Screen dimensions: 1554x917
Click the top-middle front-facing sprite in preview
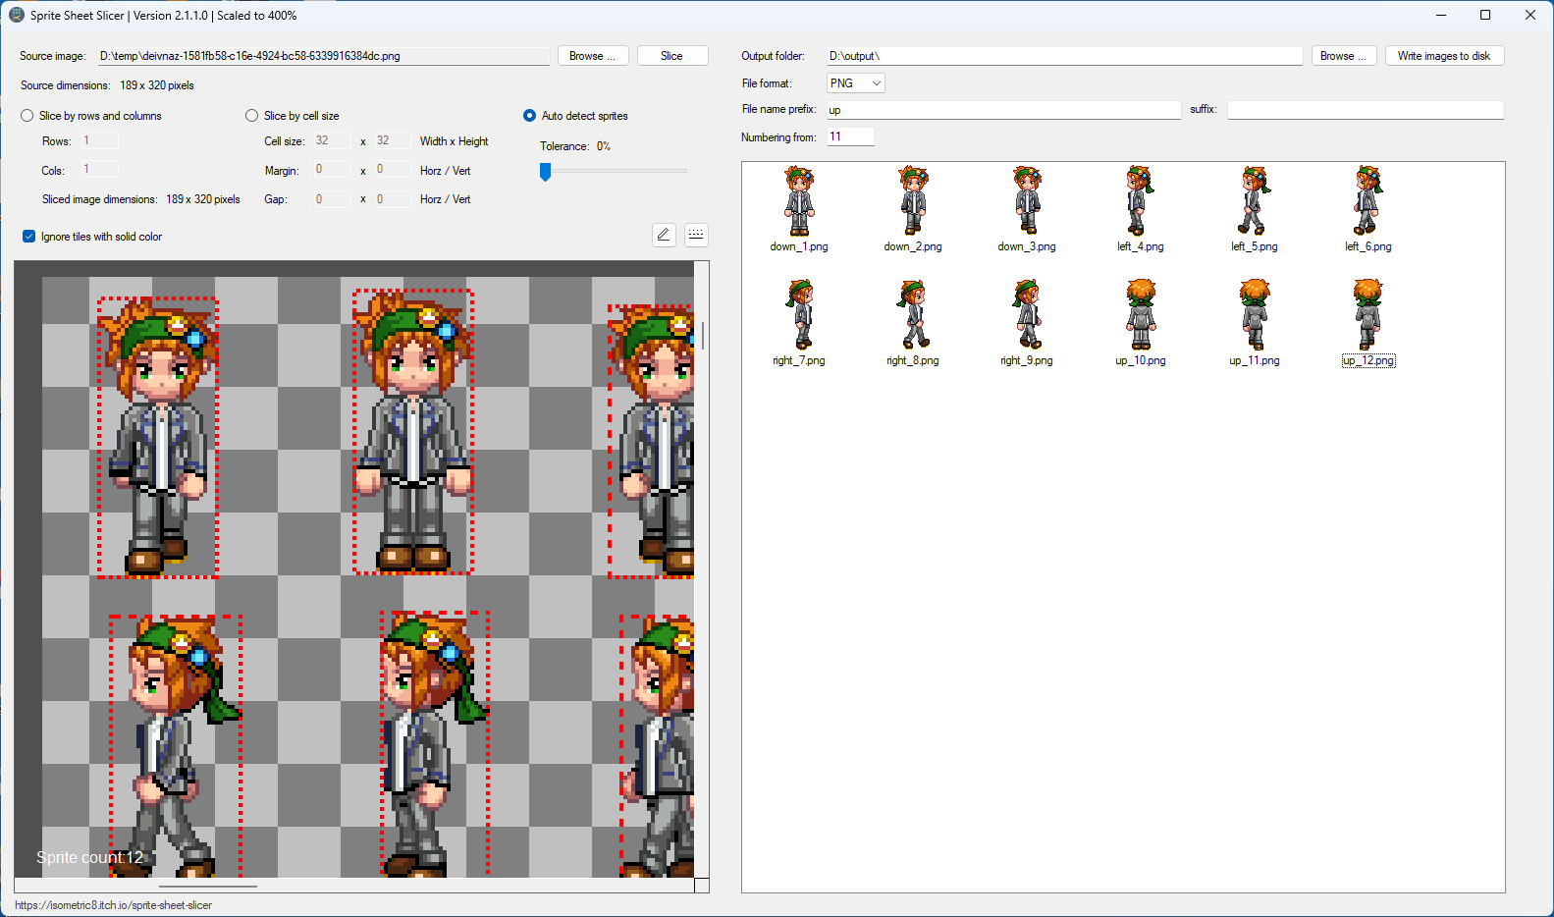tap(413, 432)
